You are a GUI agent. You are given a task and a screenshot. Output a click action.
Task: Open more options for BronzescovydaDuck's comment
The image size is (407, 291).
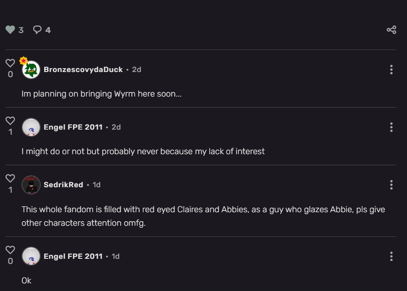coord(391,69)
